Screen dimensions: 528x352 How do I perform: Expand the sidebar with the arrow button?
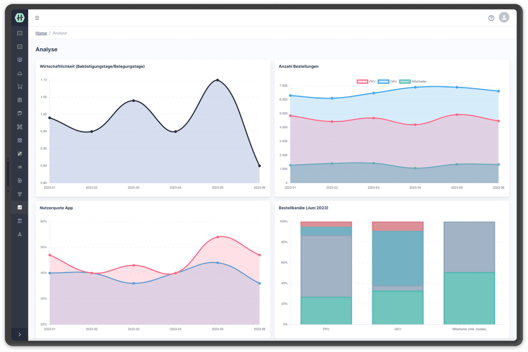coord(19,334)
